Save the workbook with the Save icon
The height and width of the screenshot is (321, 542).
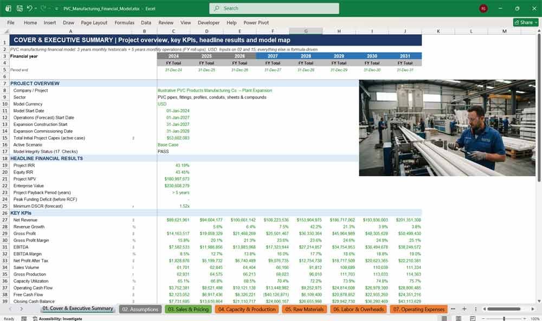point(20,8)
